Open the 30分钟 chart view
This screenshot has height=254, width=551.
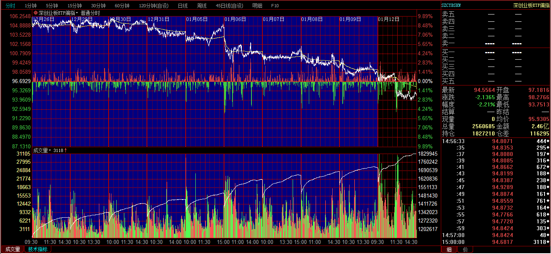pos(98,6)
